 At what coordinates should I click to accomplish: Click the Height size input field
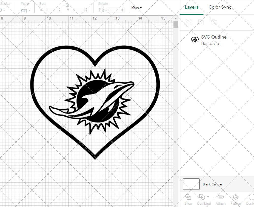[x=78, y=10]
